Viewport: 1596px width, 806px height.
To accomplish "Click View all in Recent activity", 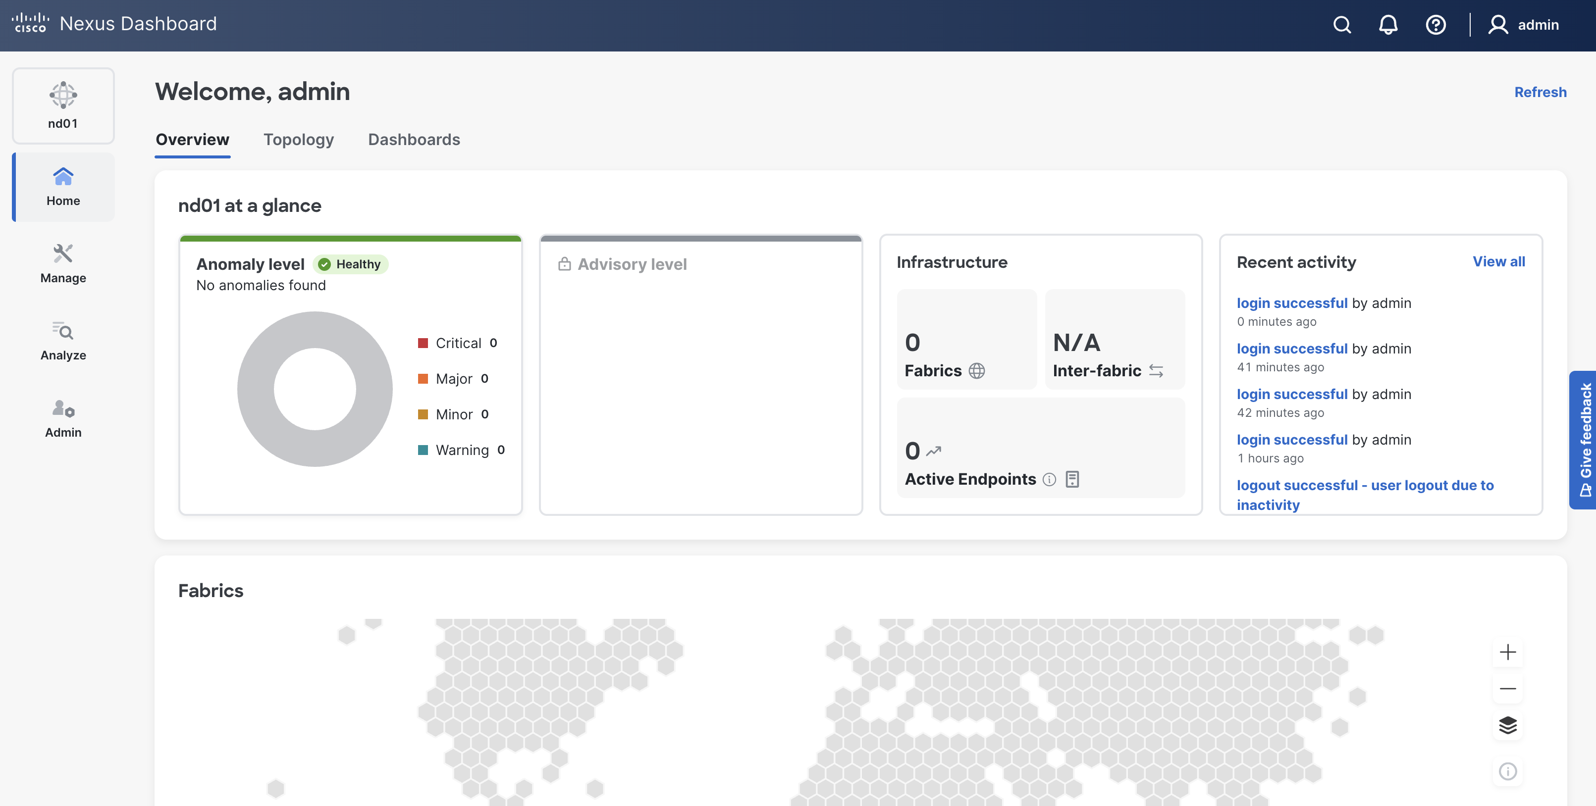I will [x=1498, y=261].
